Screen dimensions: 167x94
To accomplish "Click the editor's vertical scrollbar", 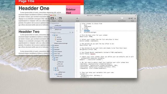I will [x=136, y=41].
